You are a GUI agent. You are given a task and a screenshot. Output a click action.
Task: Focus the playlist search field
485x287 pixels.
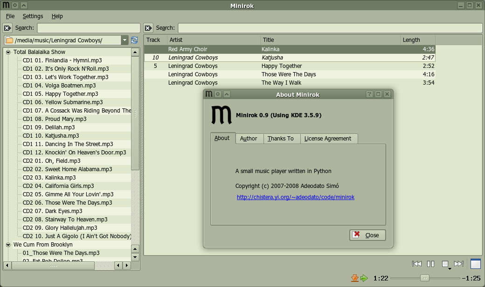coord(330,28)
